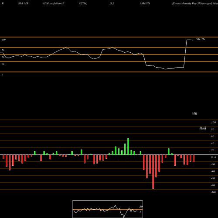The width and height of the screenshot is (218, 218).
Task: Click the 'SI MunafaSutraR' header text
Action: pyautogui.click(x=54, y=3)
